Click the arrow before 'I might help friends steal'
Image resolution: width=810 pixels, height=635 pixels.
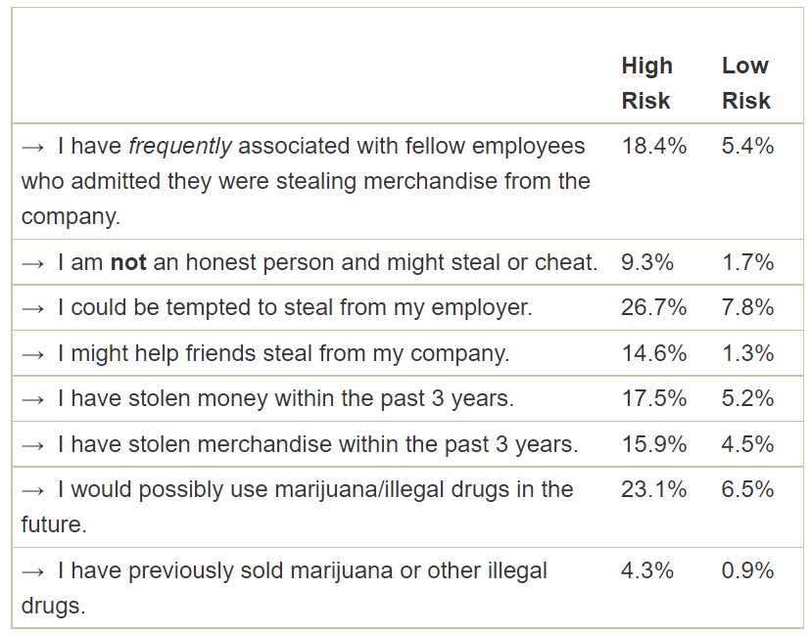pyautogui.click(x=33, y=354)
